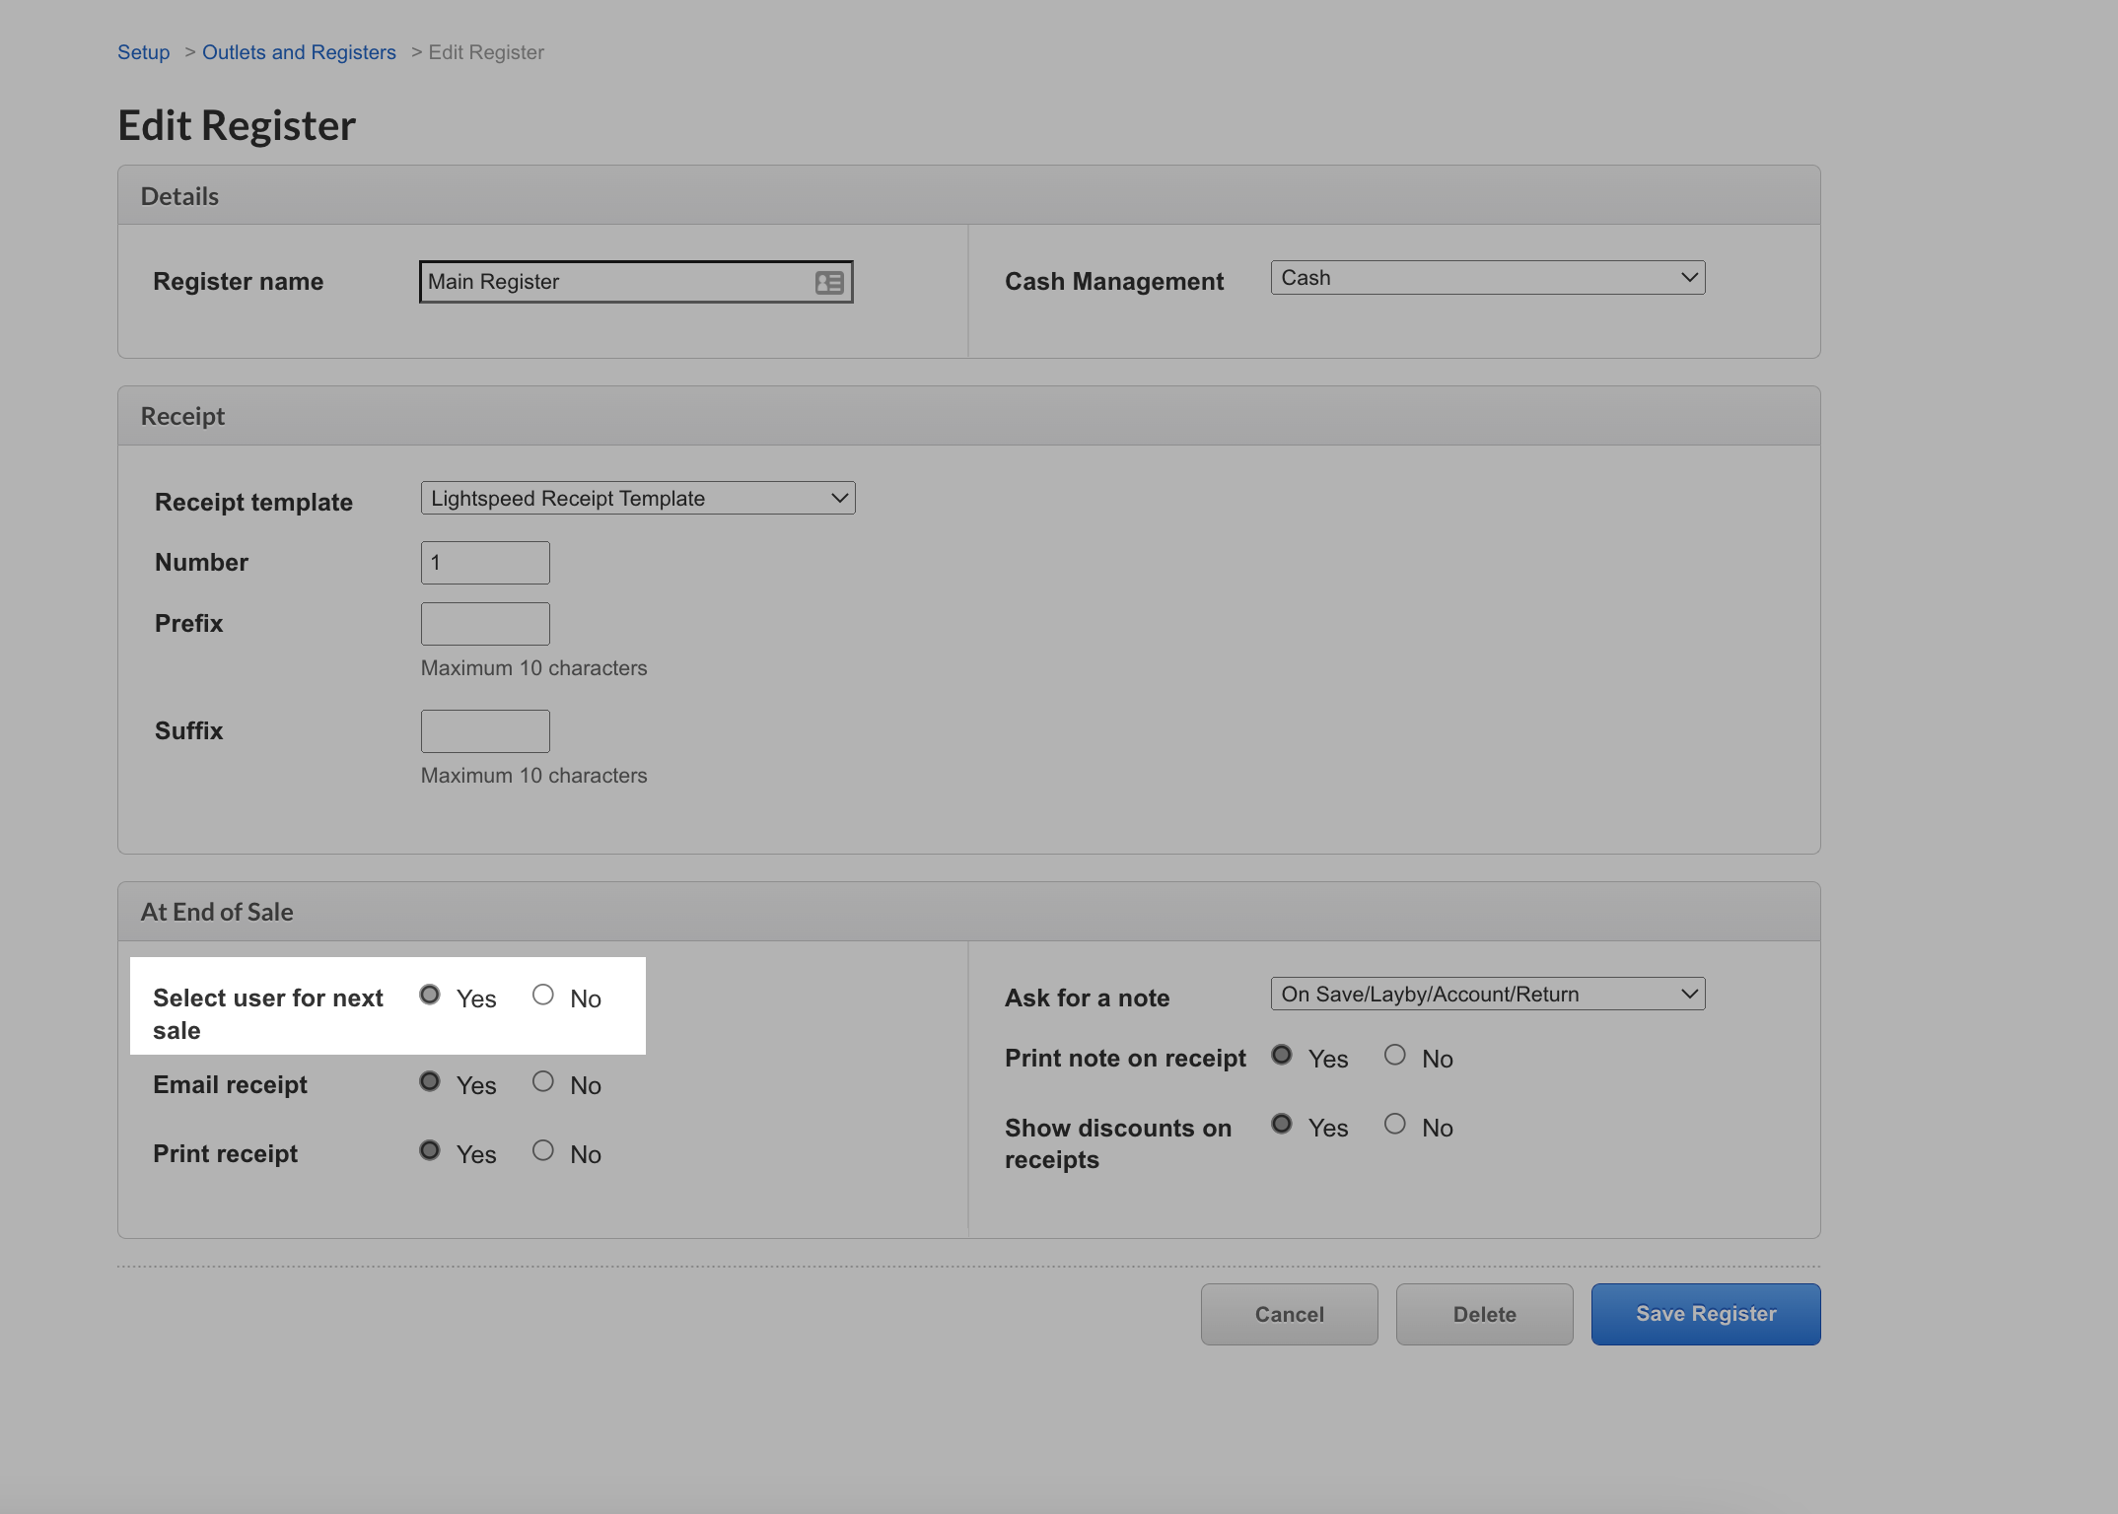Image resolution: width=2118 pixels, height=1514 pixels.
Task: Enable Email receipt by selecting Yes
Action: click(429, 1081)
